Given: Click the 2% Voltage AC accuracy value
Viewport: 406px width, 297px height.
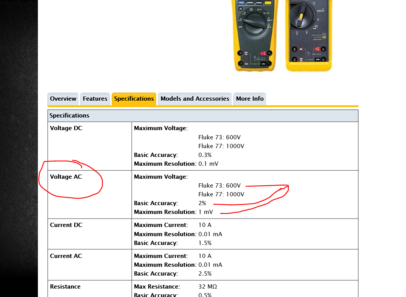Looking at the screenshot, I should click(202, 203).
